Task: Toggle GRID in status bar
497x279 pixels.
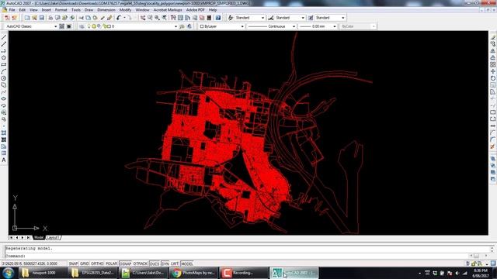Action: [85, 263]
